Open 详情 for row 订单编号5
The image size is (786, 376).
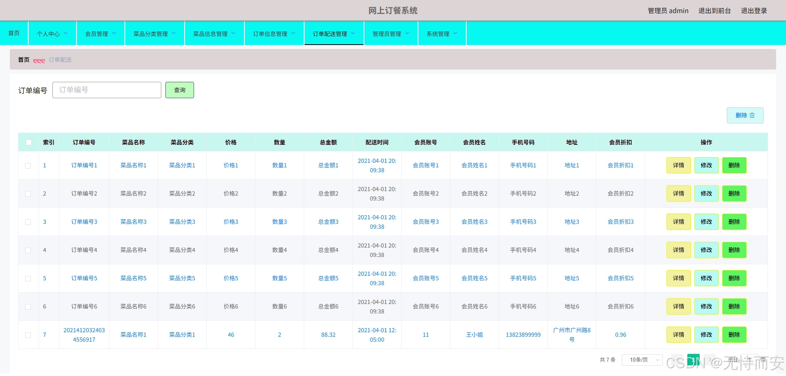click(679, 278)
